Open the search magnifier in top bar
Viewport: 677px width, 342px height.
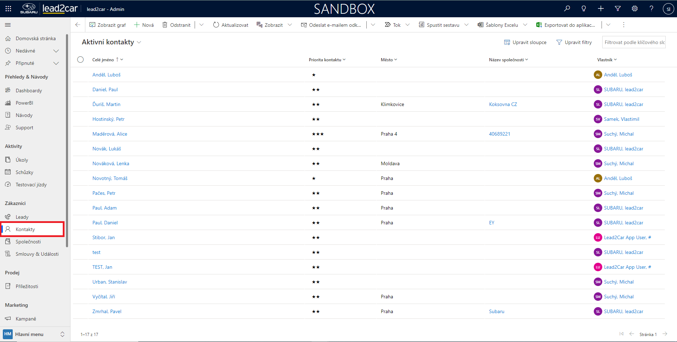coord(567,9)
